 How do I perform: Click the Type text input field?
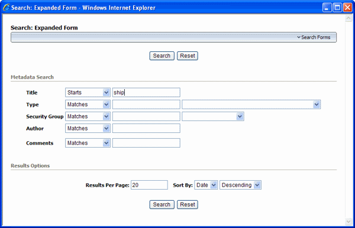146,105
